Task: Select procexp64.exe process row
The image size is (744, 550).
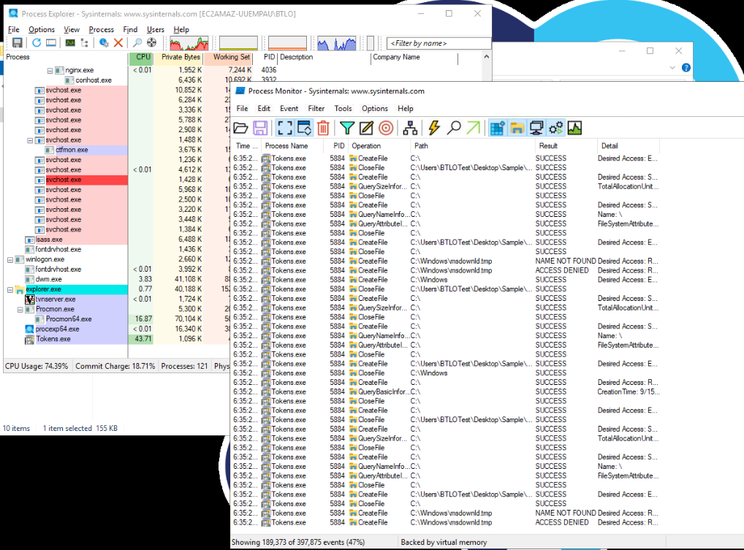Action: (x=58, y=329)
